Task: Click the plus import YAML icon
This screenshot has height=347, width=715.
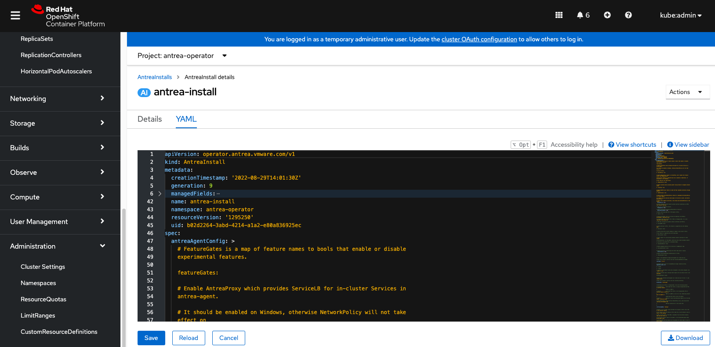Action: (x=607, y=15)
